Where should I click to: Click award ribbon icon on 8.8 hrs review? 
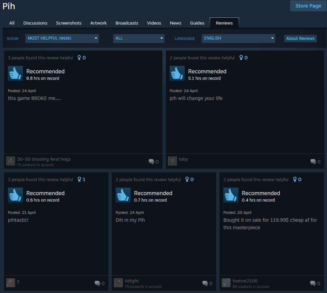coord(79,58)
